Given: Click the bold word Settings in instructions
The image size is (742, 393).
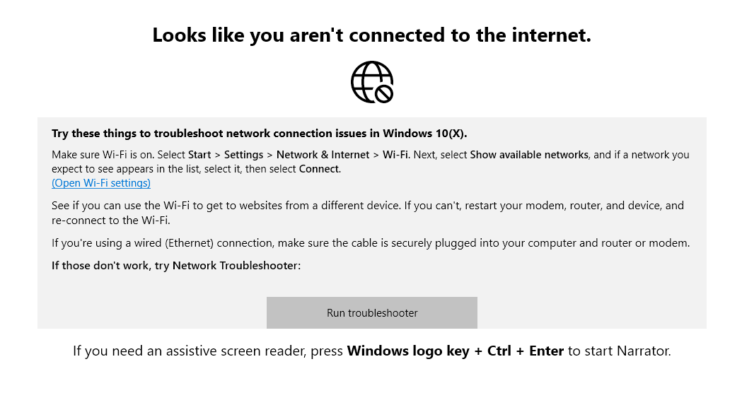Looking at the screenshot, I should 244,155.
